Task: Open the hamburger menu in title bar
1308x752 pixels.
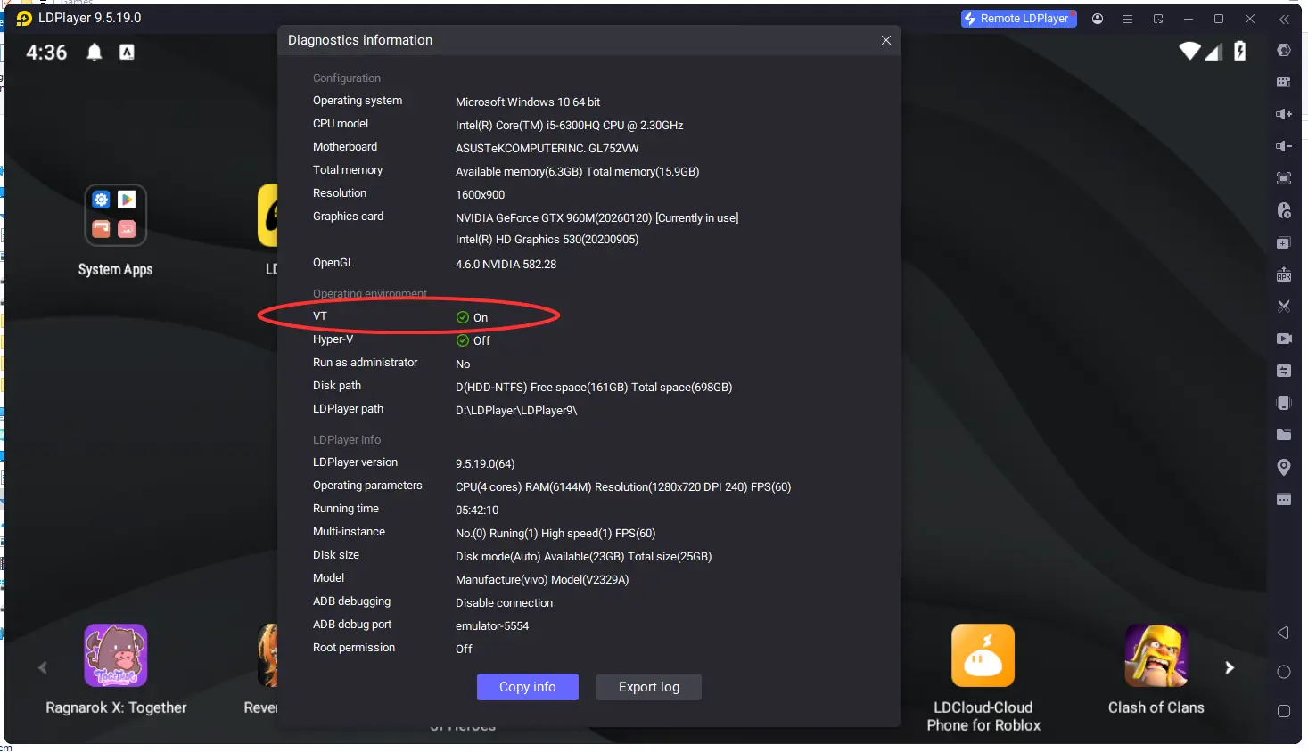Action: coord(1128,19)
